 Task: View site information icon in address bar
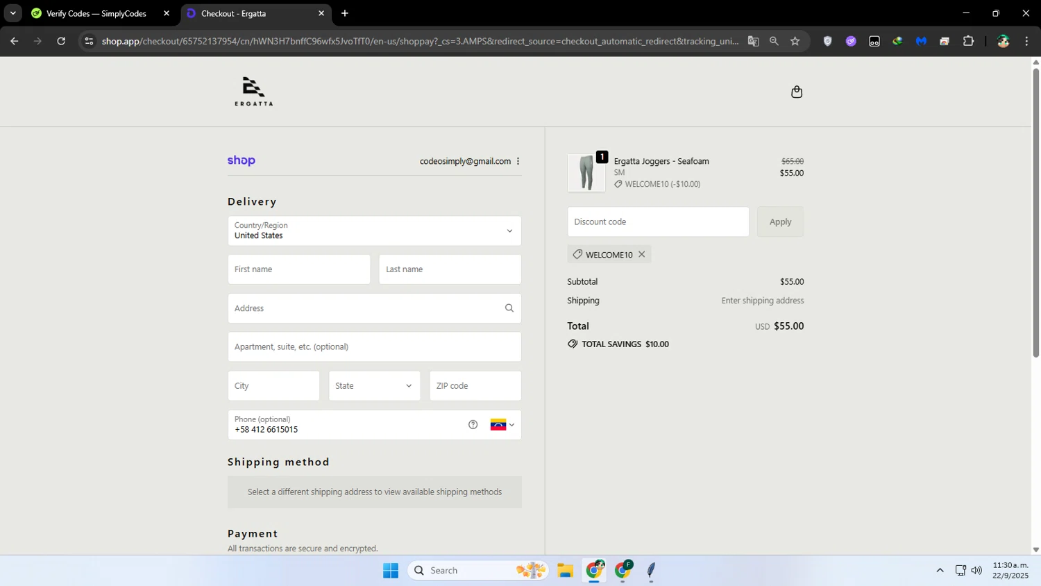(x=89, y=41)
